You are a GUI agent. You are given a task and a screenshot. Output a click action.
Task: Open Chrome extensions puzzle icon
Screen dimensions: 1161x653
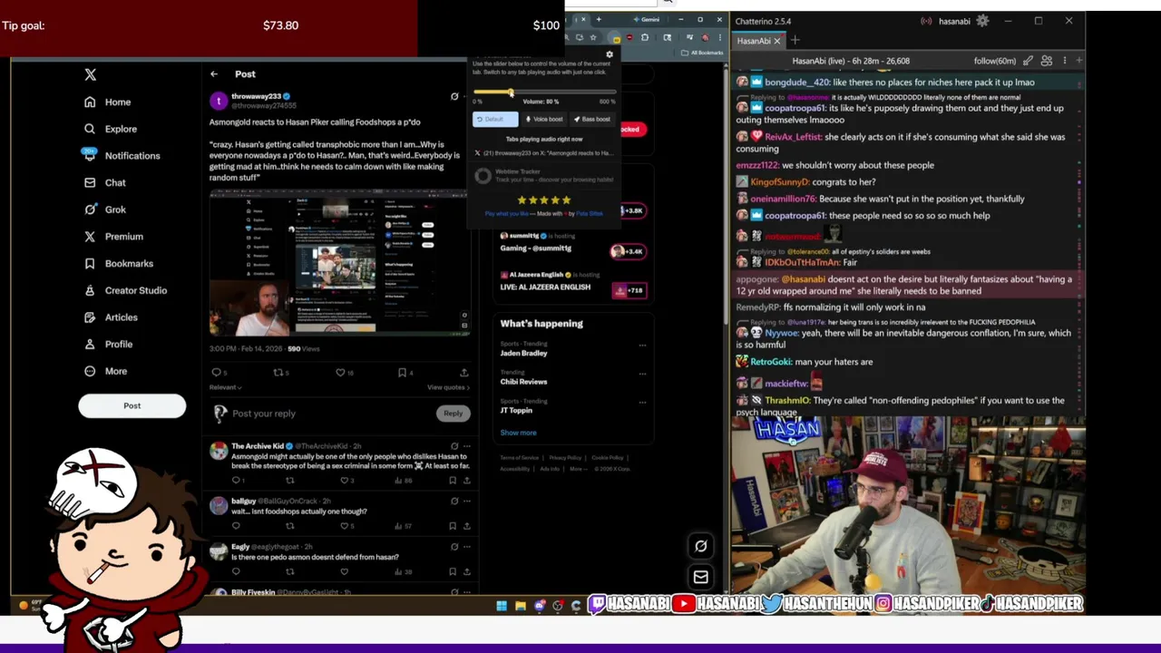[645, 38]
